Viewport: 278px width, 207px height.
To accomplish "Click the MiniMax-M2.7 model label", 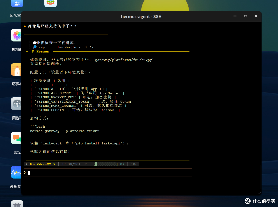I will (x=42, y=164).
